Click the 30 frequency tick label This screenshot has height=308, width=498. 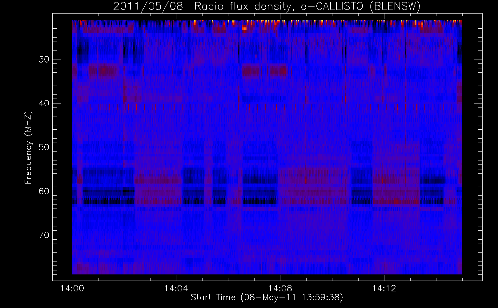point(44,59)
